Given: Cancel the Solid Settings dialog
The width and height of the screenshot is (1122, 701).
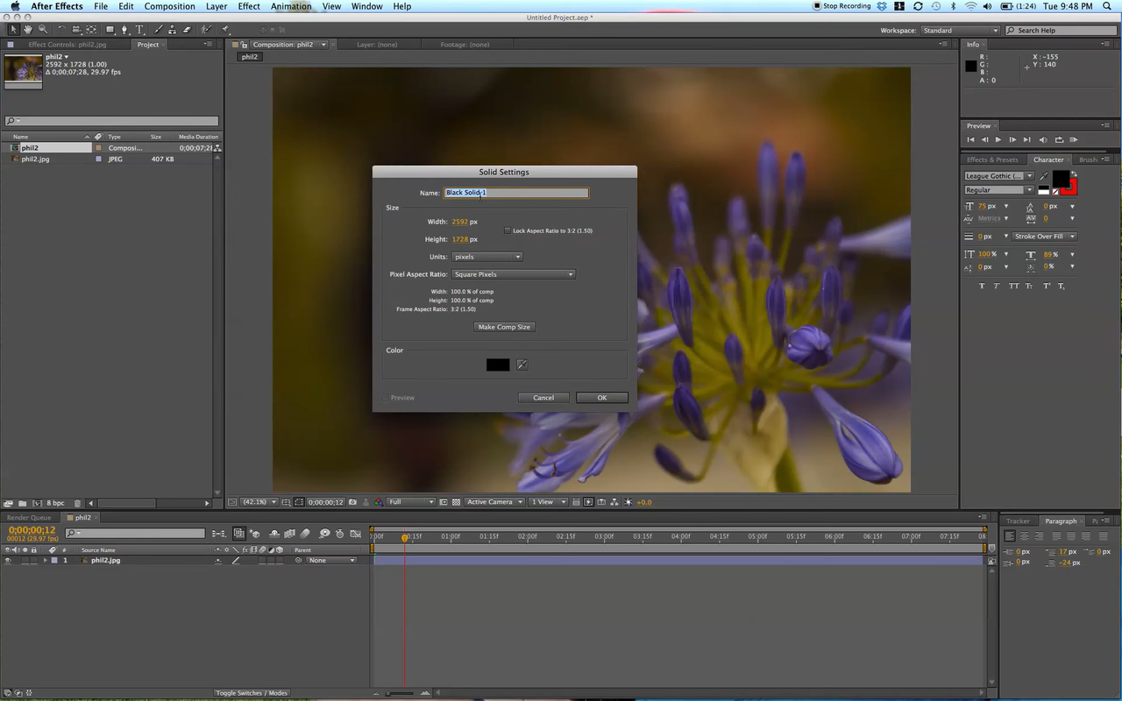Looking at the screenshot, I should (x=543, y=397).
